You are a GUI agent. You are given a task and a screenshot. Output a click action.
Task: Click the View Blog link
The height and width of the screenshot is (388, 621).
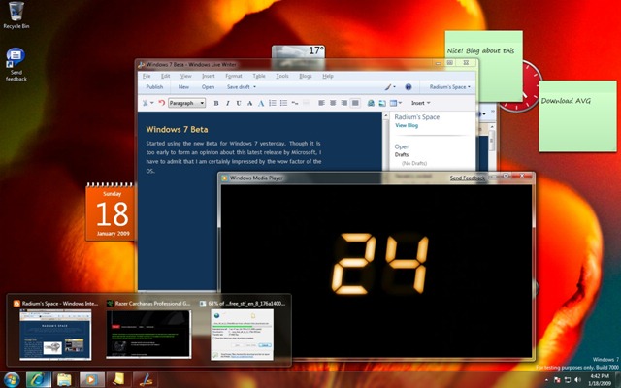(407, 125)
